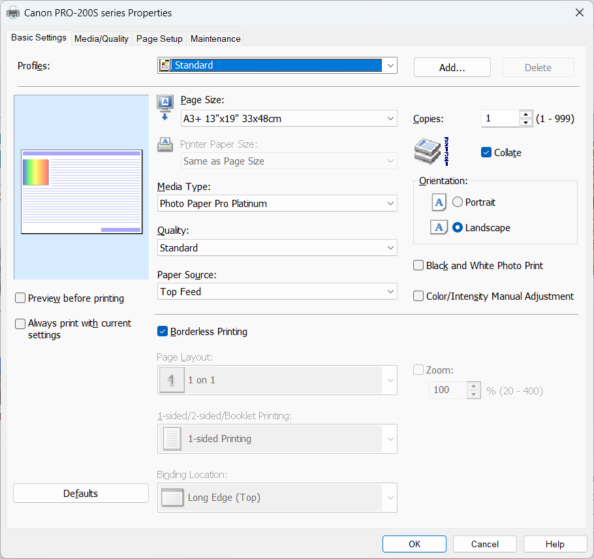The height and width of the screenshot is (559, 594).
Task: Enable Preview before printing checkbox
Action: 21,298
